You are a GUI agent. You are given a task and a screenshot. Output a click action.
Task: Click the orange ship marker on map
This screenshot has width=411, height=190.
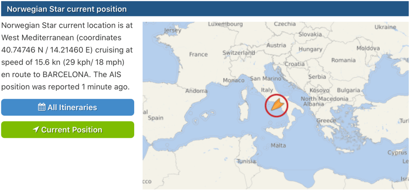point(276,106)
